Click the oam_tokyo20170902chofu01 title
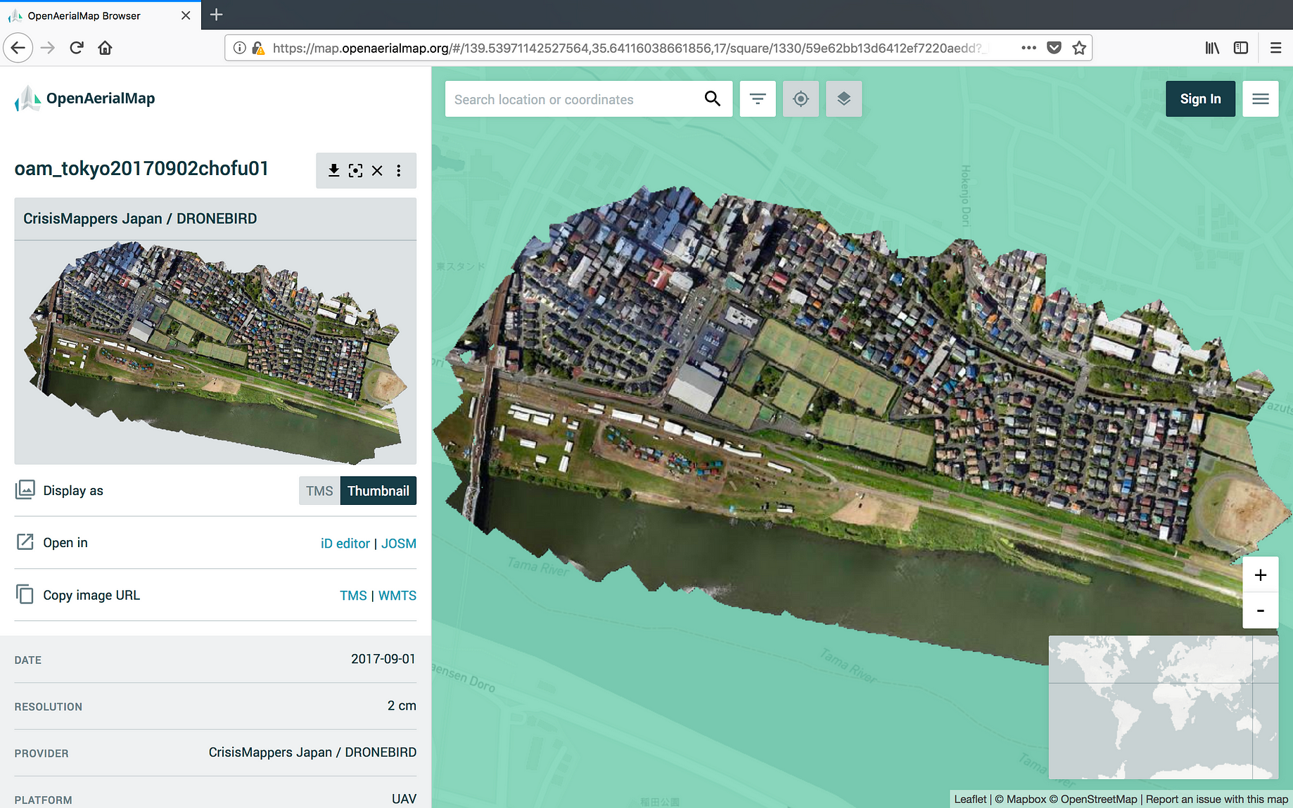 point(141,169)
